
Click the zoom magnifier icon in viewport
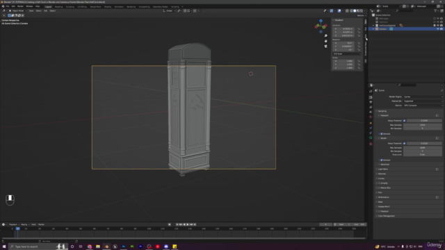click(326, 35)
